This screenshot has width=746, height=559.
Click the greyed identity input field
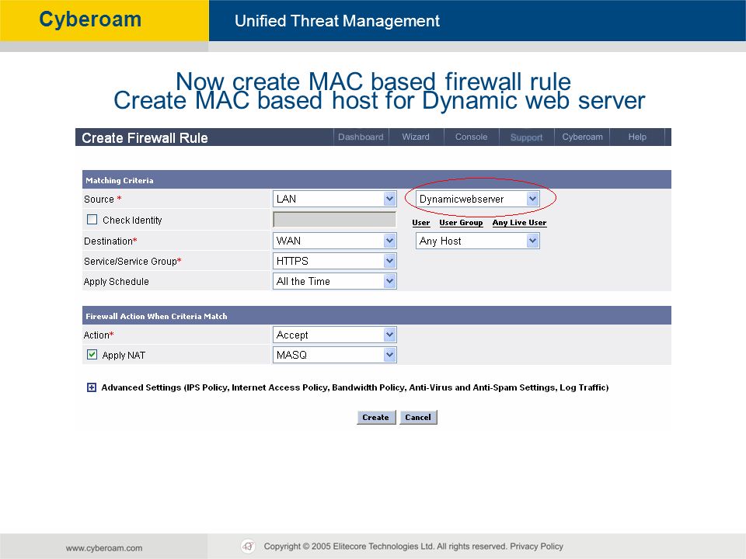click(334, 220)
